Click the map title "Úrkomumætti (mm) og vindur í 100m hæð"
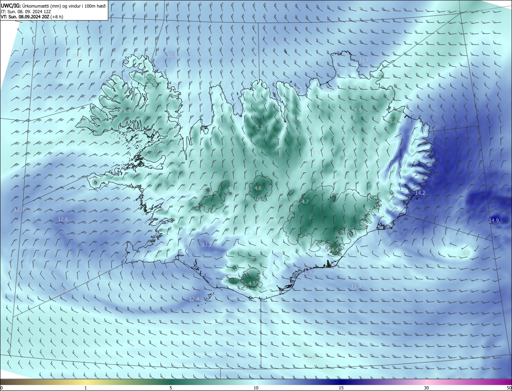The height and width of the screenshot is (391, 512). click(x=64, y=6)
